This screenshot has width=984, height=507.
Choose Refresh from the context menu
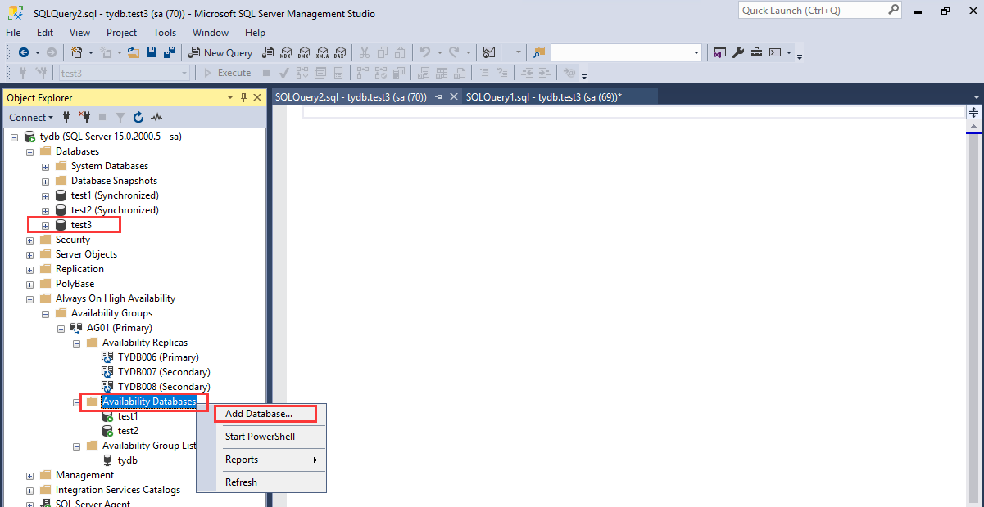point(261,482)
